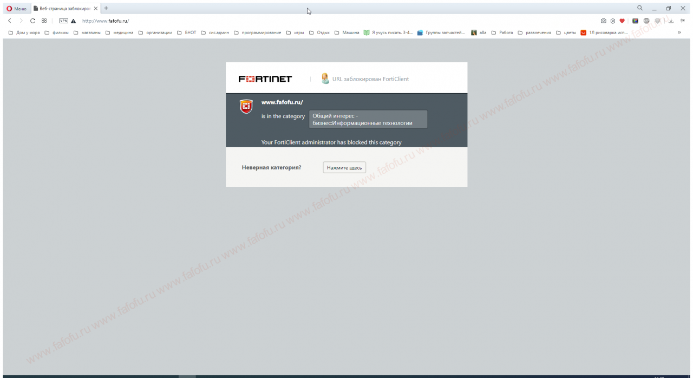Minimize the Opera browser window

click(x=654, y=9)
